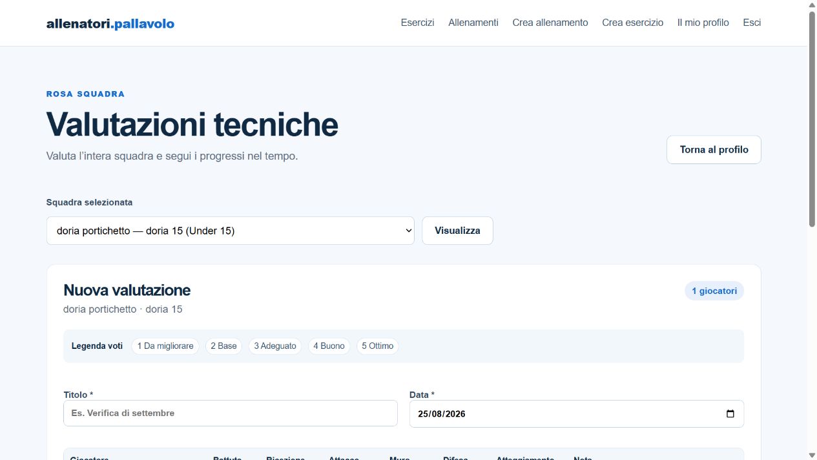Image resolution: width=817 pixels, height=460 pixels.
Task: Open the Esercizi menu item
Action: [417, 23]
